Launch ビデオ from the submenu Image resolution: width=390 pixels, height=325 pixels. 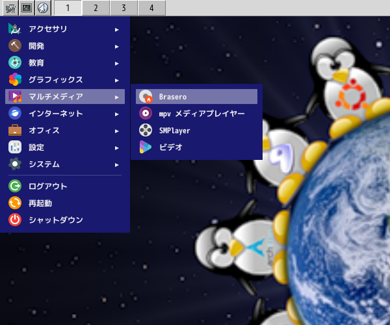tap(196, 147)
